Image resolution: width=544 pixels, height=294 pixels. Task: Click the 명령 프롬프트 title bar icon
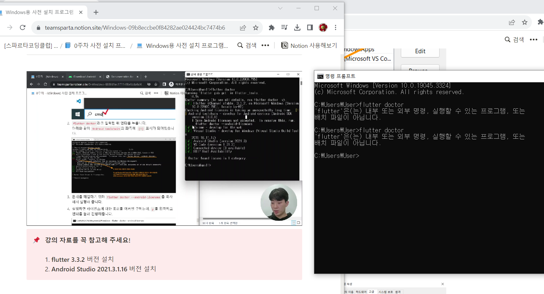pyautogui.click(x=320, y=76)
